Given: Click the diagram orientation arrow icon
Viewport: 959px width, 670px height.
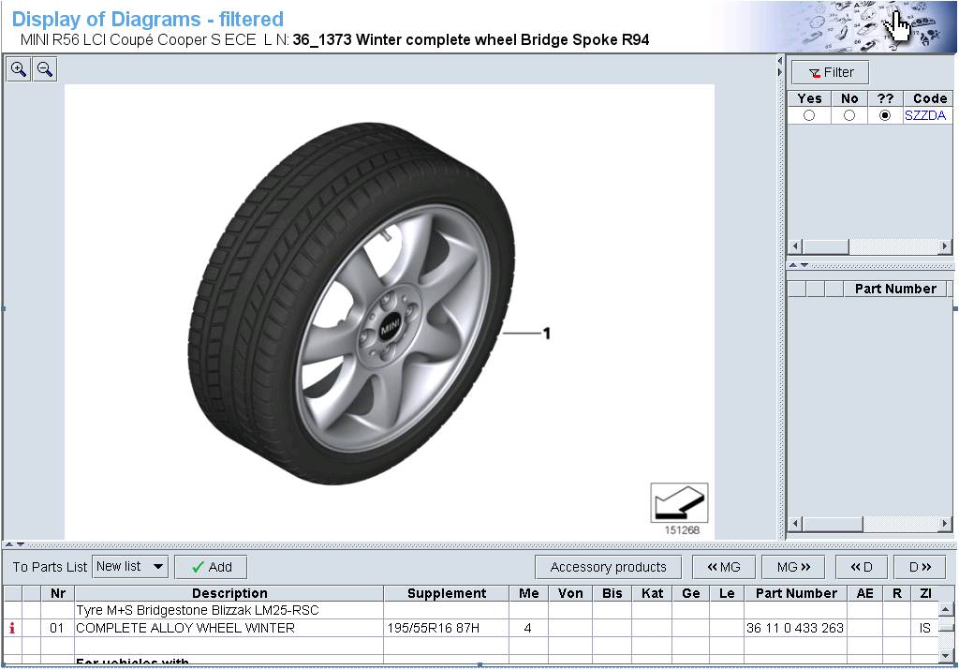Looking at the screenshot, I should [679, 503].
